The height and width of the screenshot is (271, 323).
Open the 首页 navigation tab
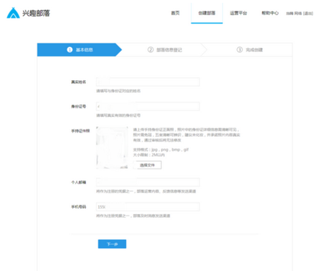point(175,13)
